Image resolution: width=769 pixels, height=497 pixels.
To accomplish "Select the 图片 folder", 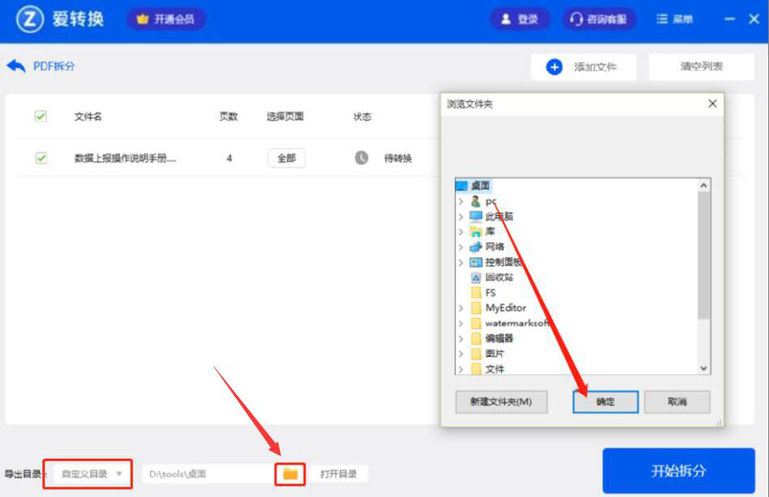I will (x=488, y=354).
